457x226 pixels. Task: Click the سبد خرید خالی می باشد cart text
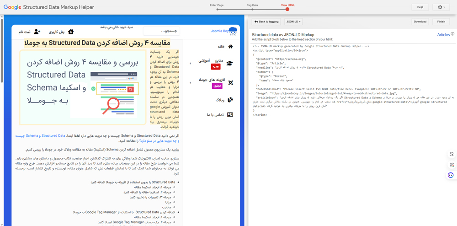coord(117,27)
